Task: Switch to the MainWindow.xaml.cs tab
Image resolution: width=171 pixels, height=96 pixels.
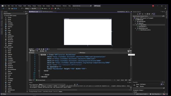Action: pyautogui.click(x=48, y=12)
